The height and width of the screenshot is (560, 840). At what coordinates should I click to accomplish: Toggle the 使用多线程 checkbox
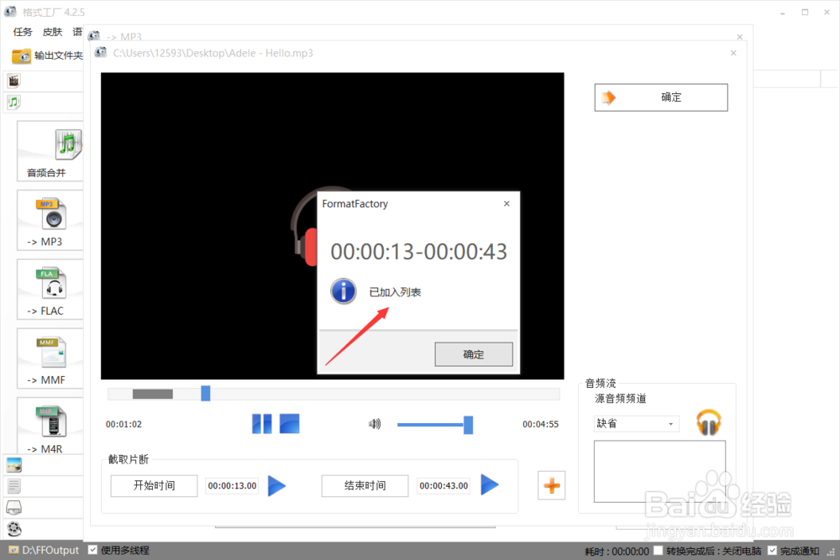tap(92, 550)
